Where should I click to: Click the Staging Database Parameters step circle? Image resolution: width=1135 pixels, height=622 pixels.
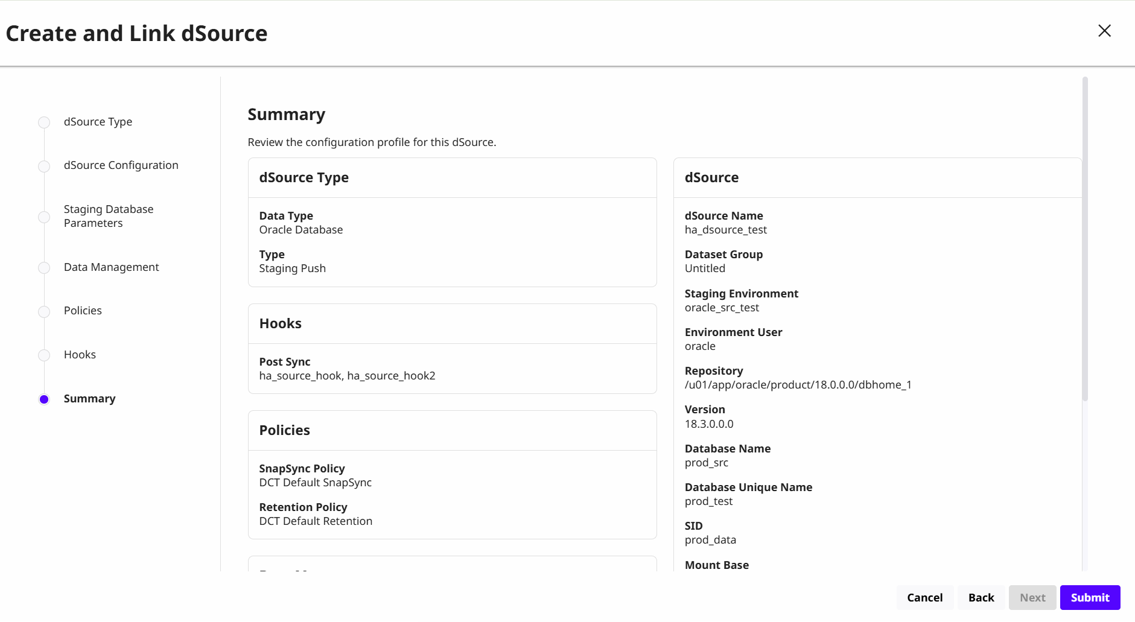pos(44,217)
